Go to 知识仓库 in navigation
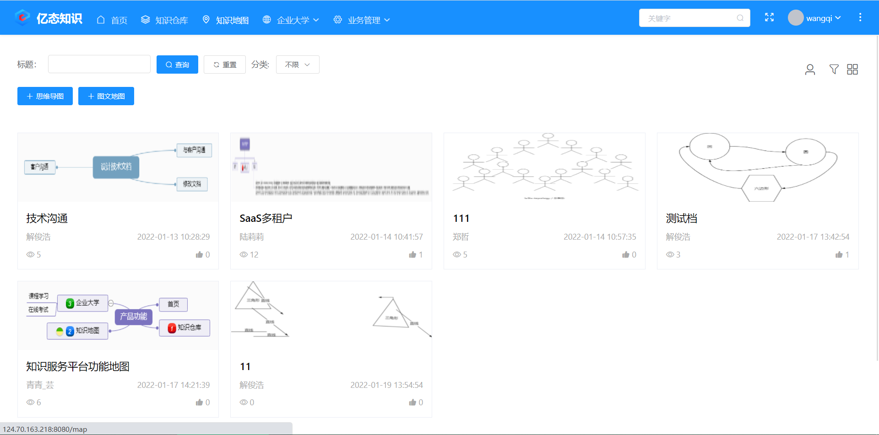 165,20
